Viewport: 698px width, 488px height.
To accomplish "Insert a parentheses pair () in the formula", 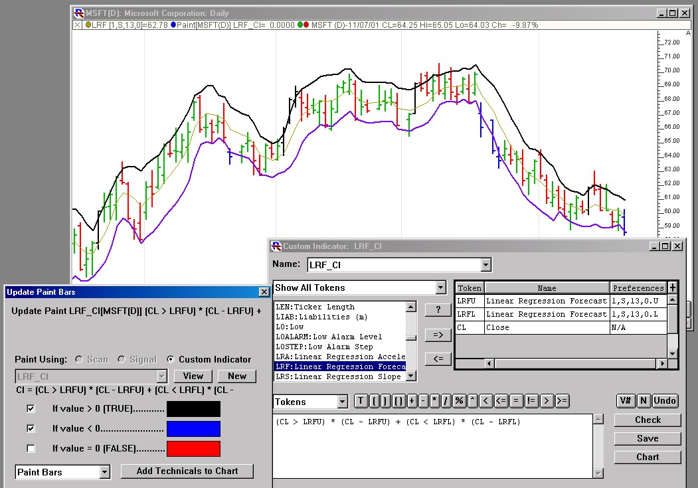I will coord(398,401).
